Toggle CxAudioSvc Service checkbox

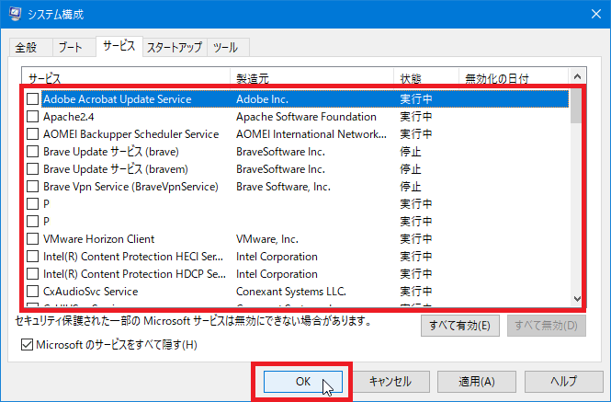coord(33,292)
